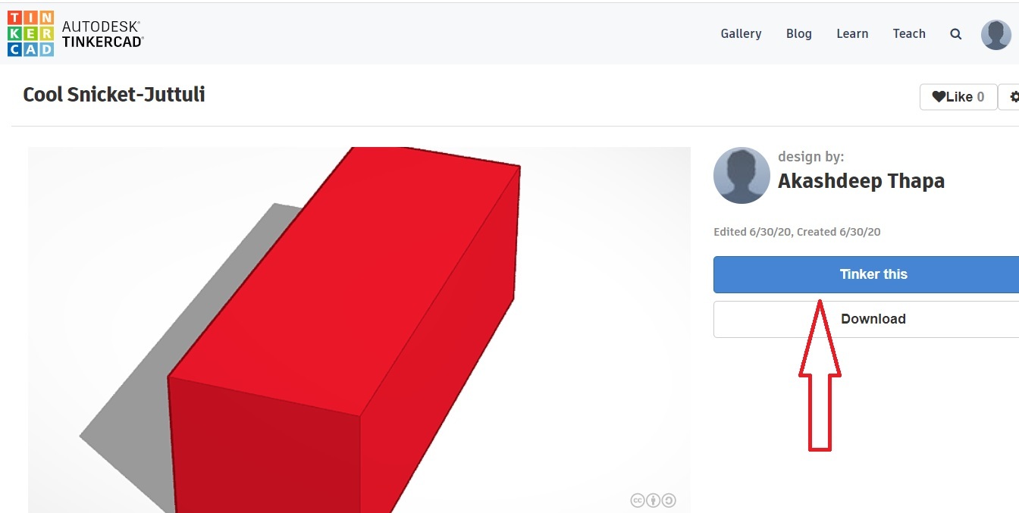
Task: Download the design
Action: coord(867,319)
